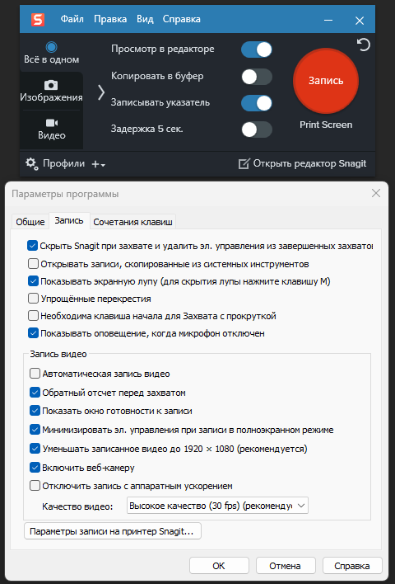The height and width of the screenshot is (584, 395).
Task: Reset settings with the undo arrow icon
Action: pyautogui.click(x=364, y=45)
